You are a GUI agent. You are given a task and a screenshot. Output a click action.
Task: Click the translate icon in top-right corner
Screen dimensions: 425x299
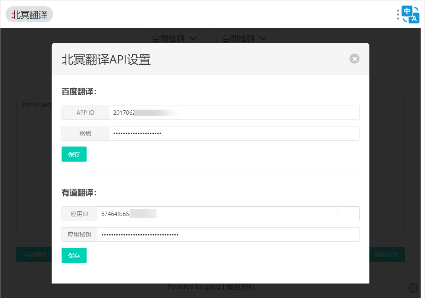click(411, 15)
